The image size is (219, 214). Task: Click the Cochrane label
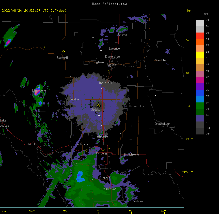(82, 144)
